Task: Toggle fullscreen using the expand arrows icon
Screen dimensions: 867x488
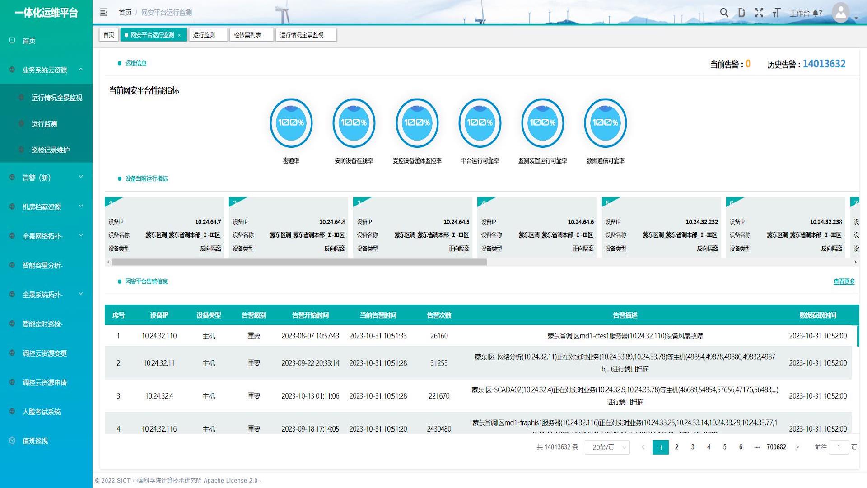Action: [759, 13]
